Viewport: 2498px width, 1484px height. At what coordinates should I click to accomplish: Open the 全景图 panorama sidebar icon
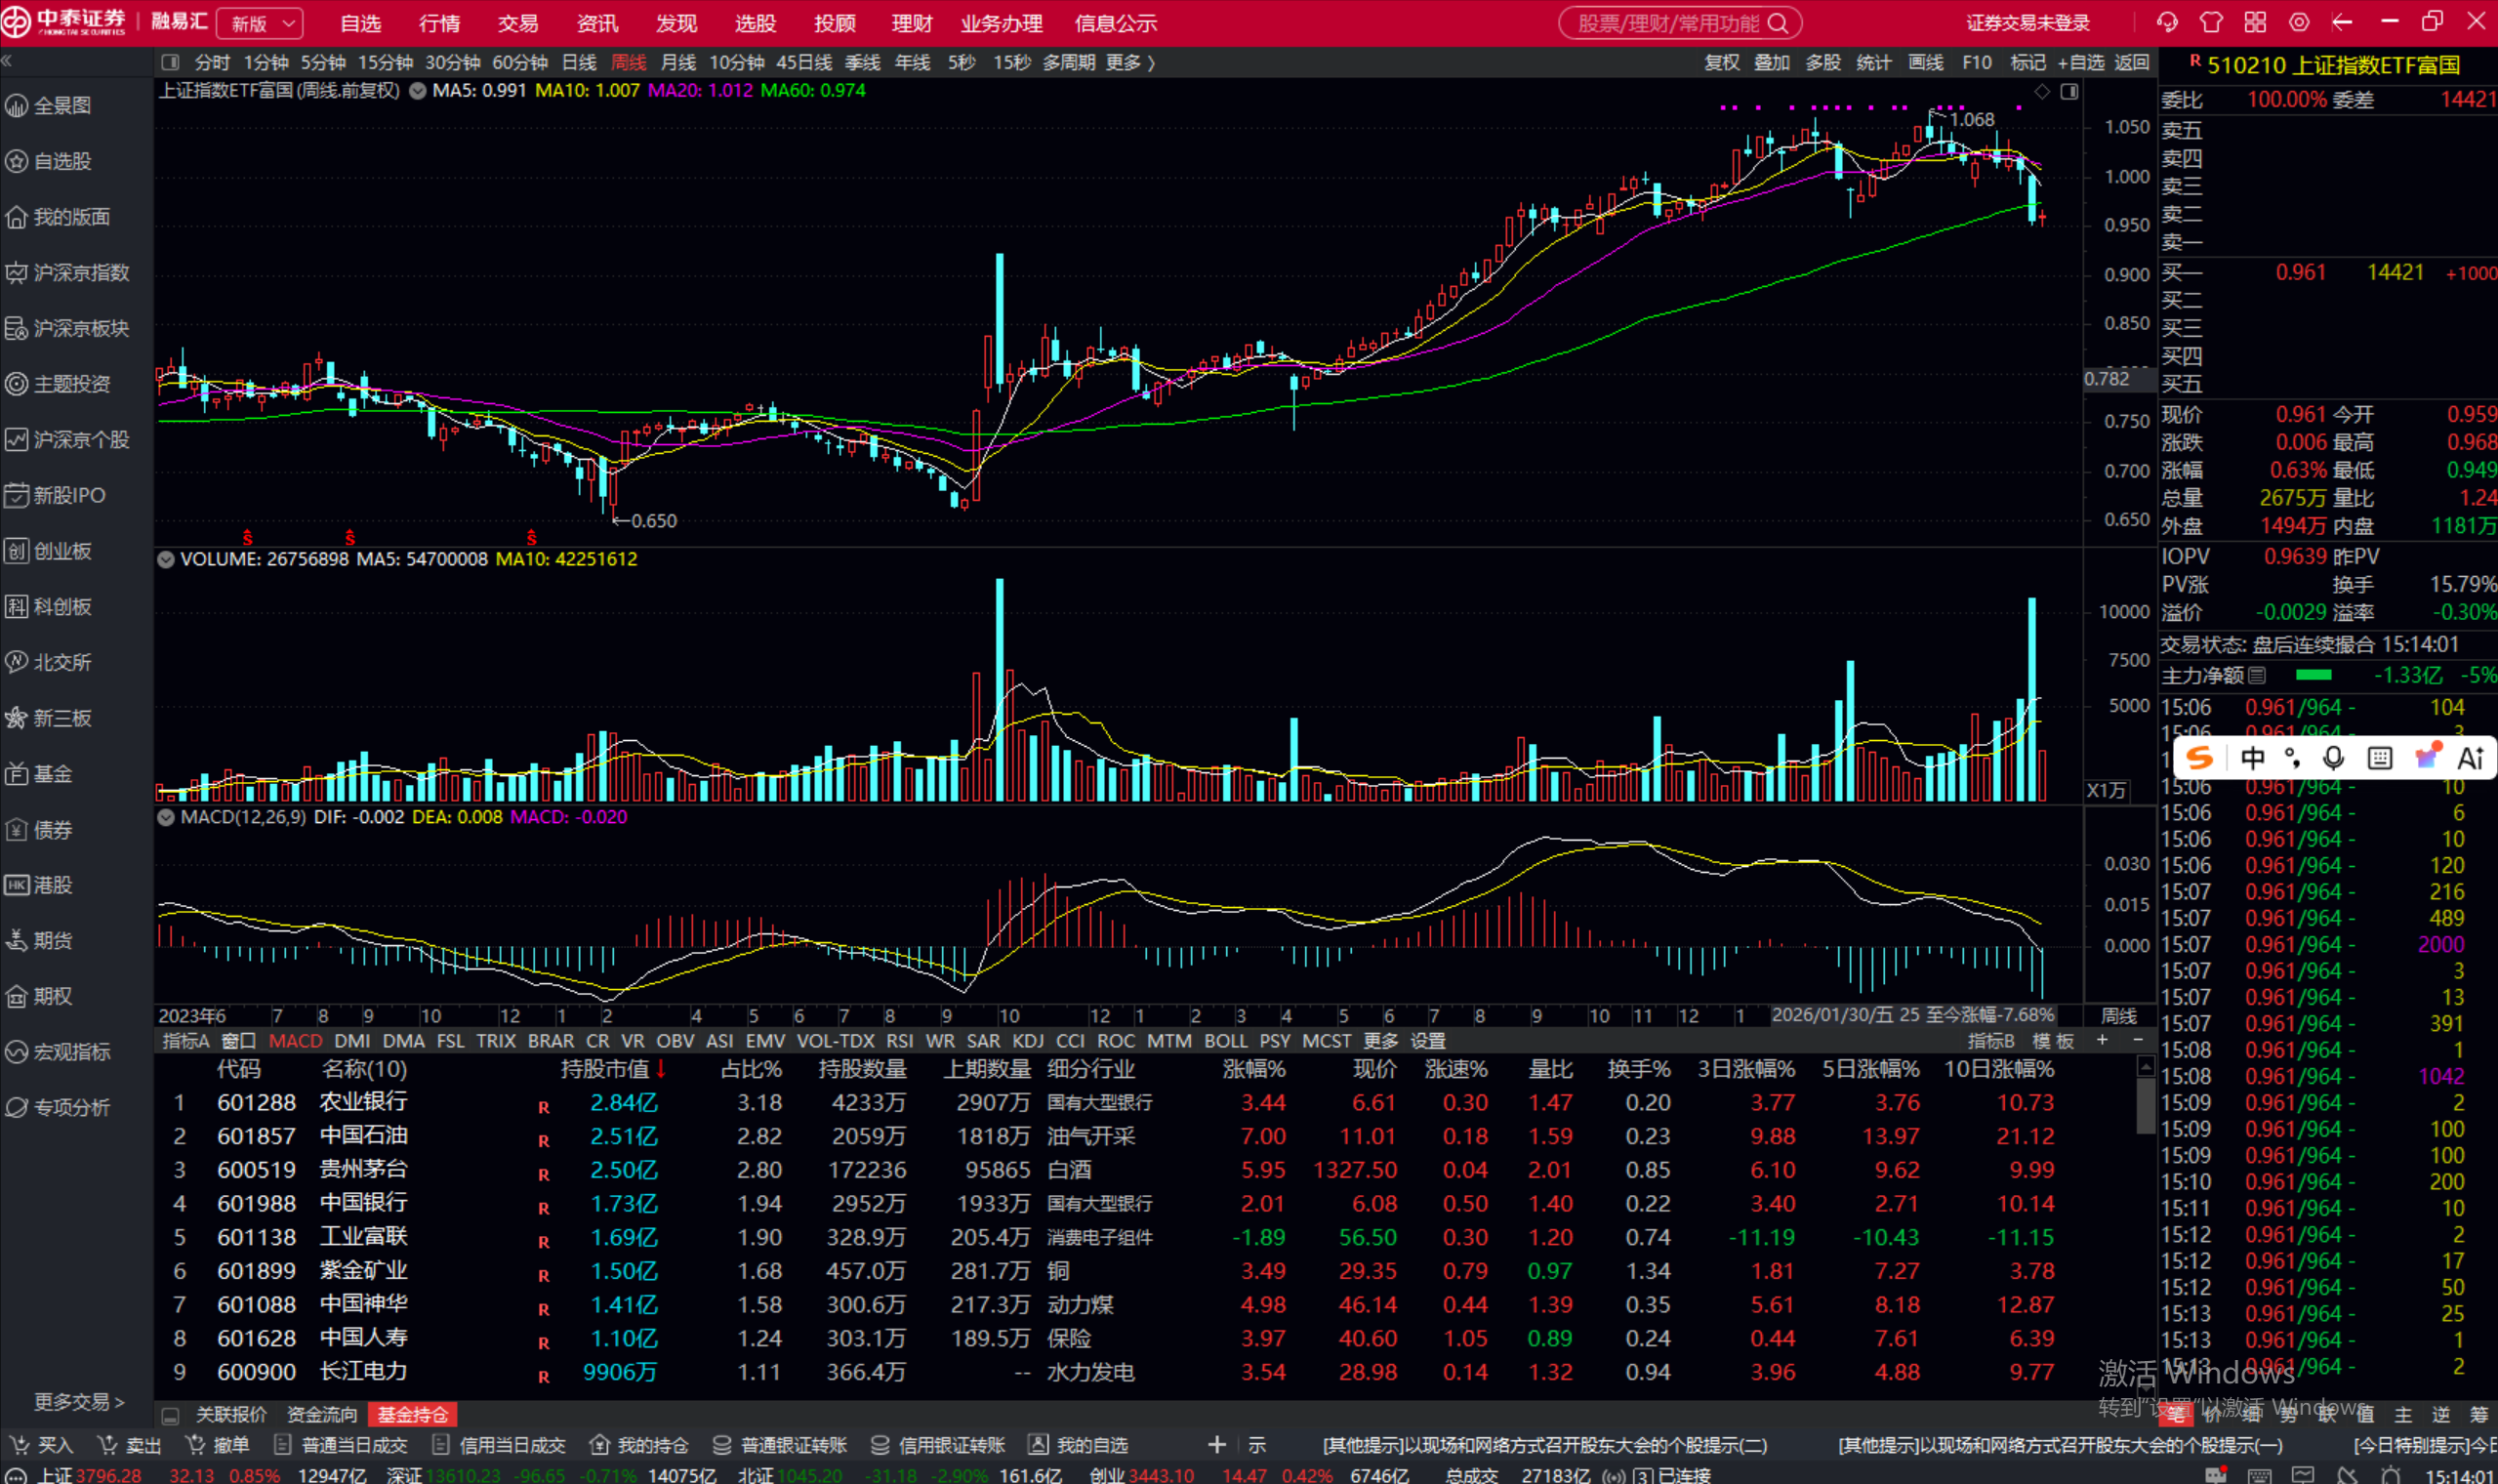point(17,105)
